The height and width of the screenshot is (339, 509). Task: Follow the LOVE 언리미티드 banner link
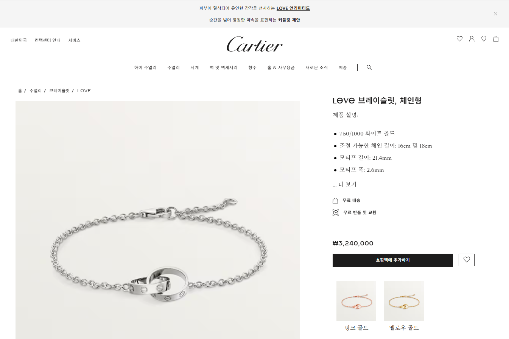(x=293, y=8)
